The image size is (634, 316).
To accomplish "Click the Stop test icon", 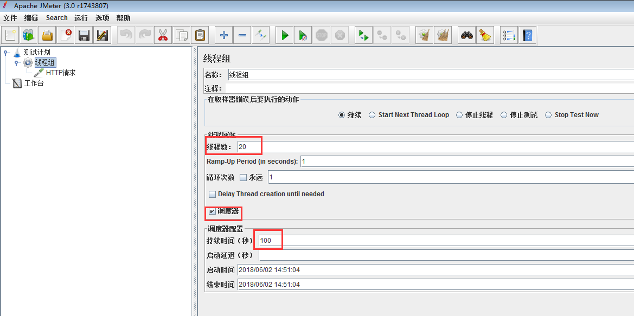I will click(322, 35).
